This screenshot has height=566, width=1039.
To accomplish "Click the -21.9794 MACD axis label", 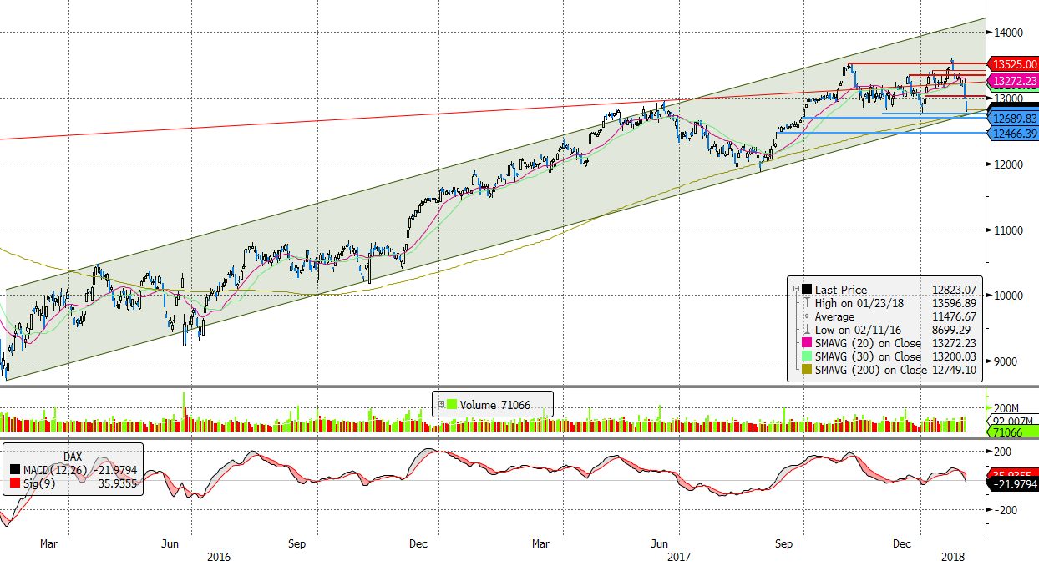I will pyautogui.click(x=1014, y=483).
